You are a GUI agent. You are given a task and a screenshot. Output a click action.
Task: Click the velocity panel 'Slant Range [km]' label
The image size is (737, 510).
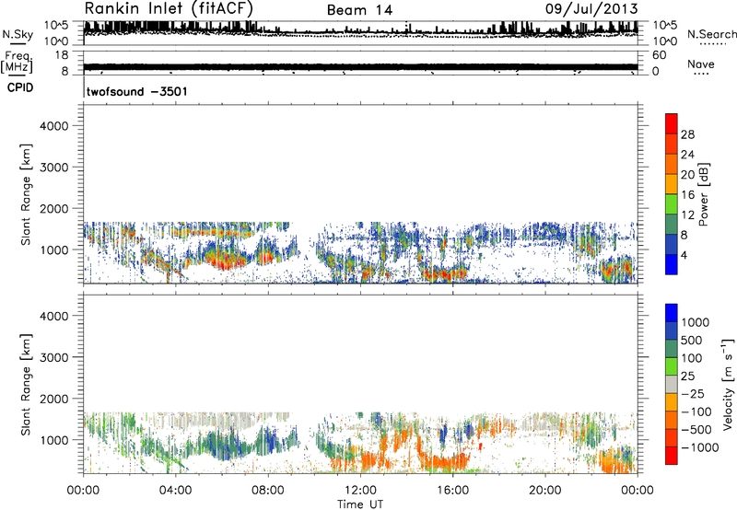pos(26,385)
